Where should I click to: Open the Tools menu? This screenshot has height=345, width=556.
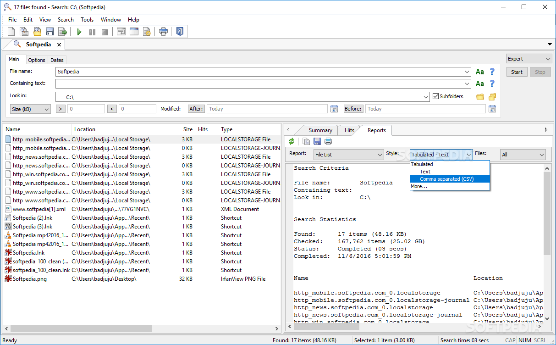(x=87, y=20)
